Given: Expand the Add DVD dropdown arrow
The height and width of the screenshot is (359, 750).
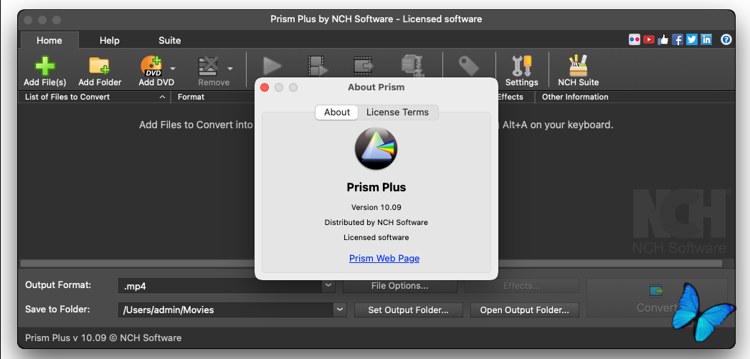Looking at the screenshot, I should click(x=173, y=70).
